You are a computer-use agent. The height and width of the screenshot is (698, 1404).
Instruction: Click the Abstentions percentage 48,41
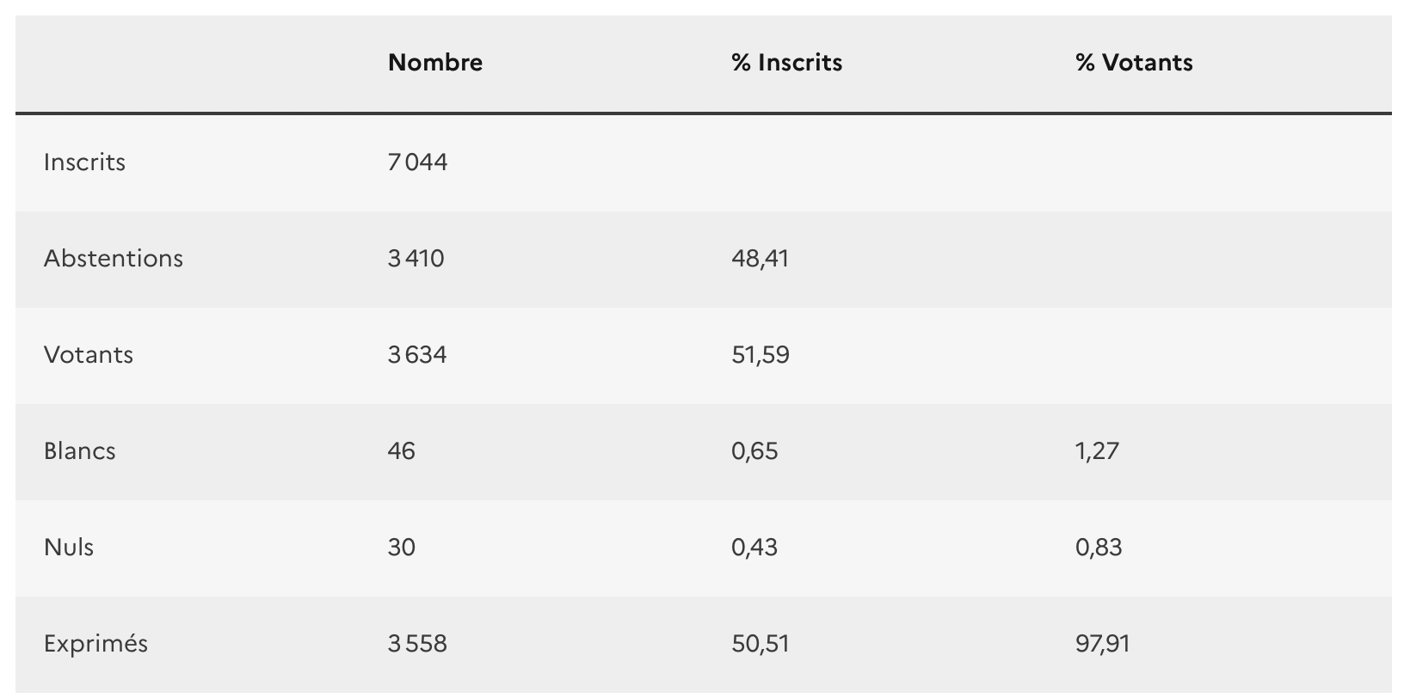tap(760, 259)
